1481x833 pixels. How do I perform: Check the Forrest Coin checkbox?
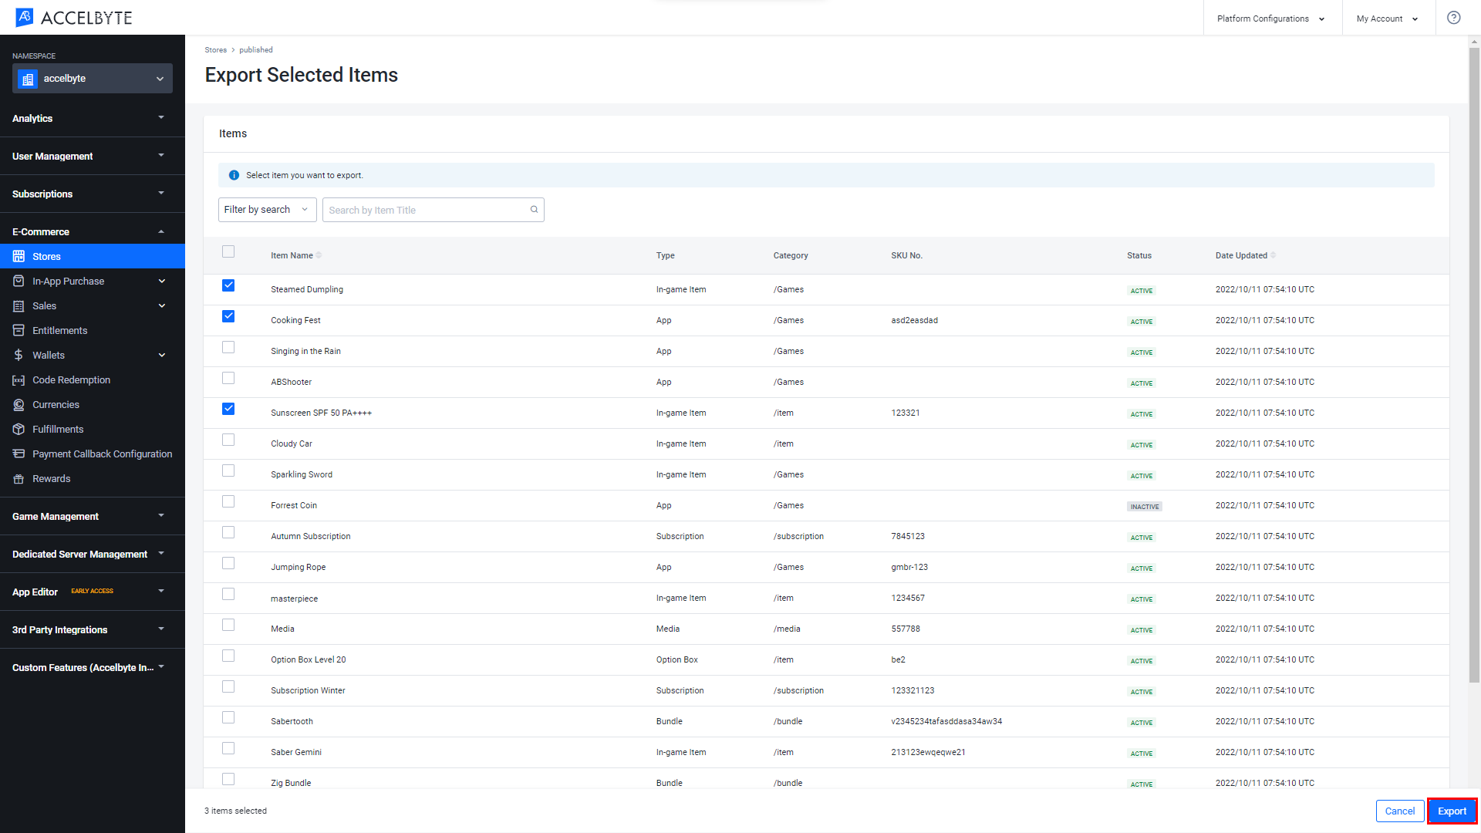[x=228, y=501]
